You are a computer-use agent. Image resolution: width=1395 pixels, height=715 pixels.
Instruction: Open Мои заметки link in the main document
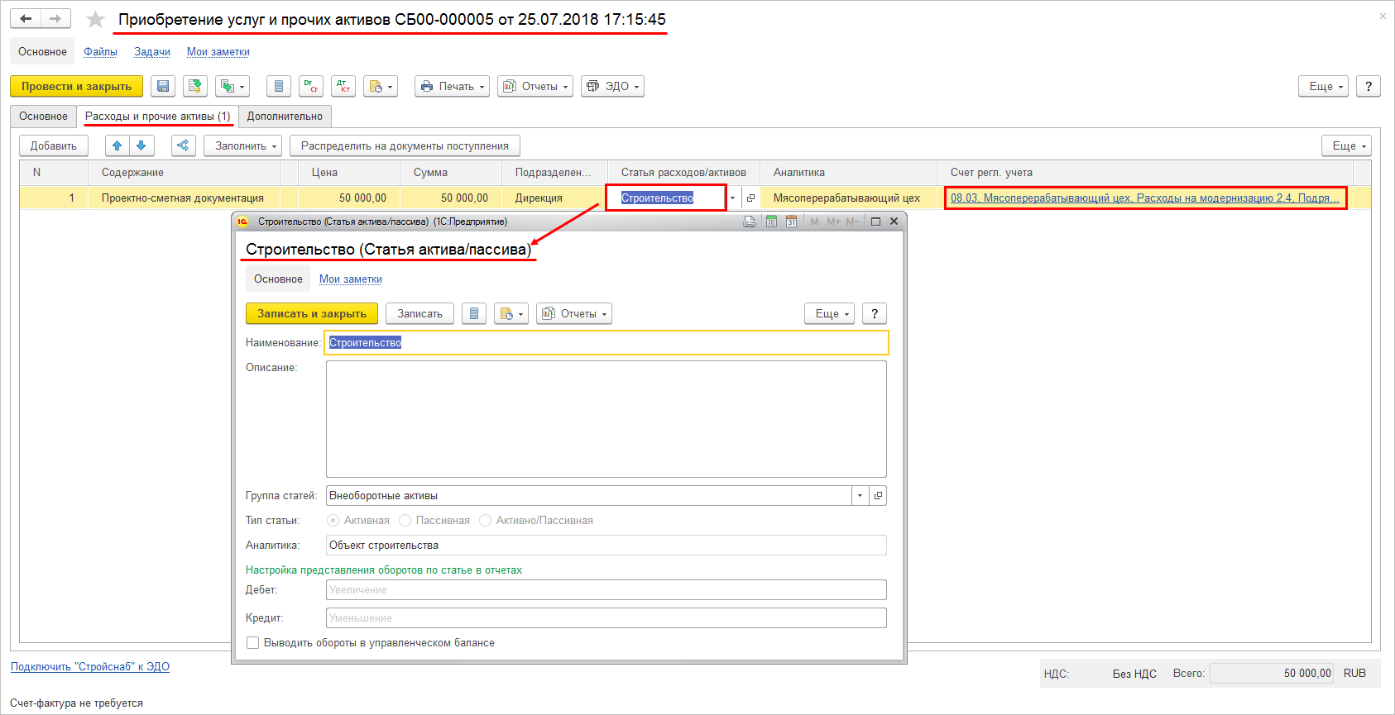pos(218,51)
